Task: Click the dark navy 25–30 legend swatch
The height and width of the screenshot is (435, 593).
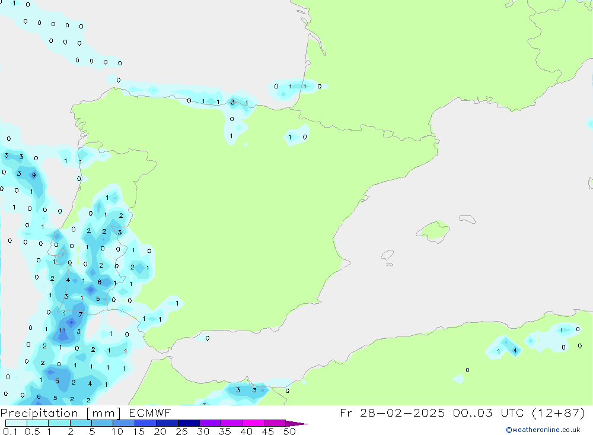Action: click(189, 423)
